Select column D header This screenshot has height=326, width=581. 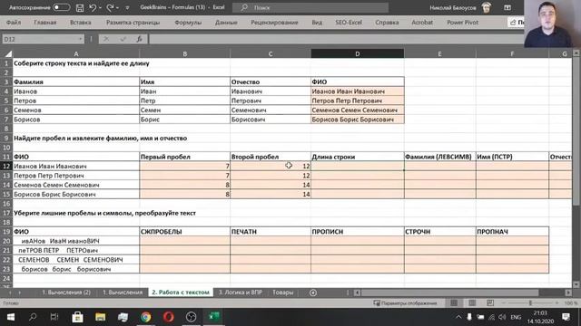(357, 54)
